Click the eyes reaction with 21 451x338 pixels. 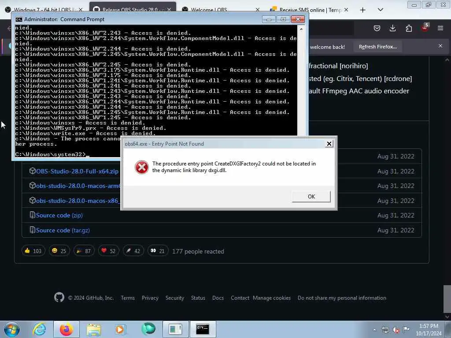click(x=158, y=251)
